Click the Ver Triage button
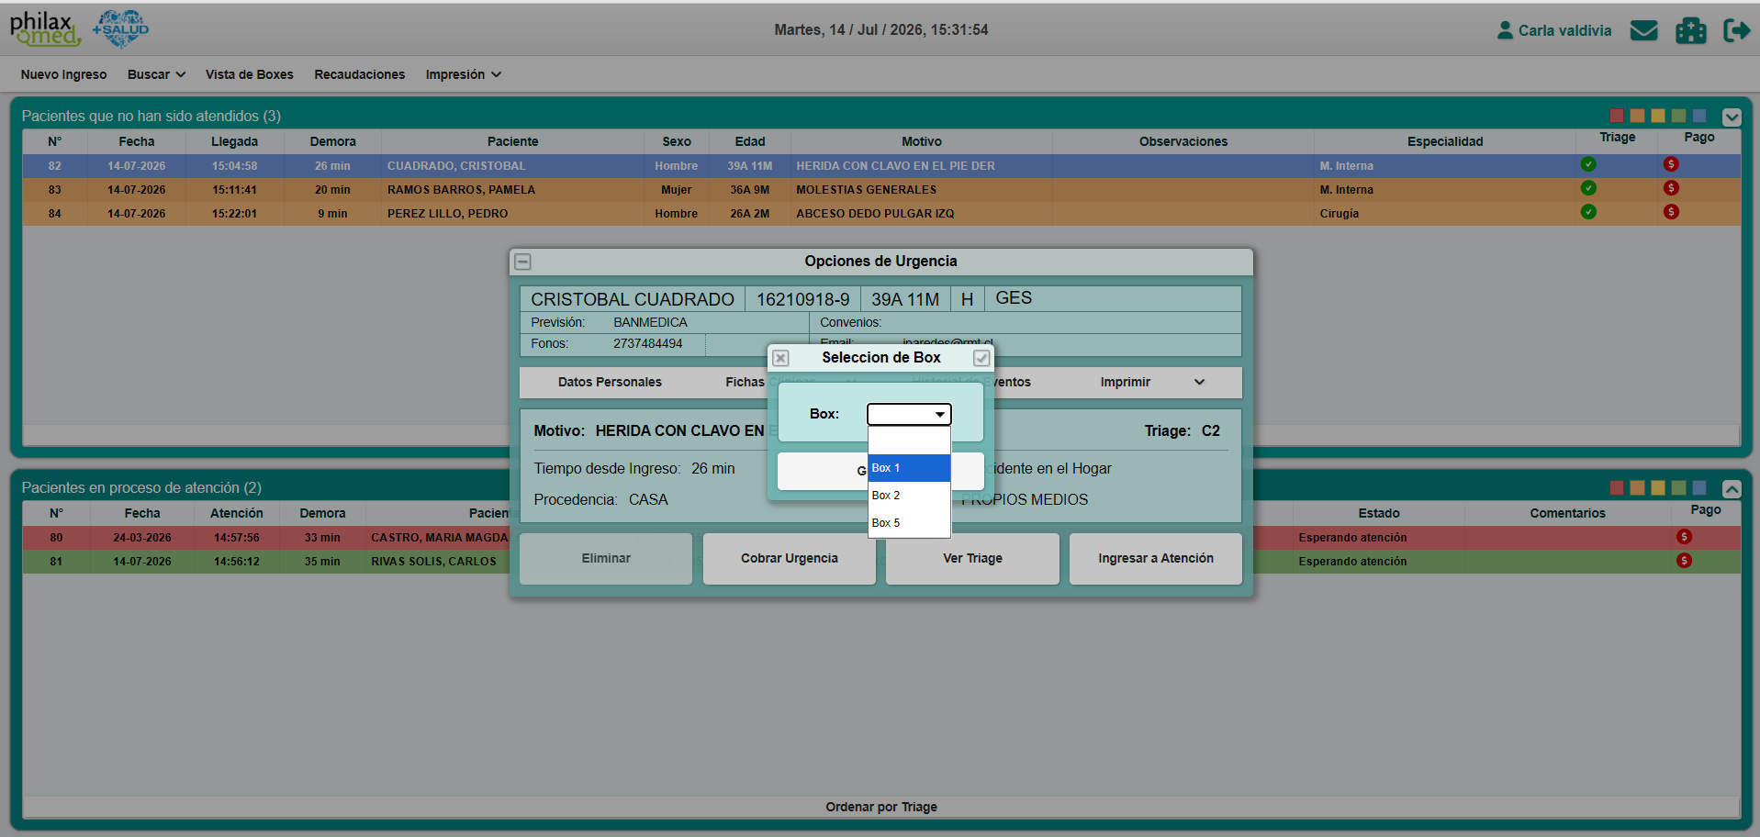1760x837 pixels. pyautogui.click(x=972, y=558)
